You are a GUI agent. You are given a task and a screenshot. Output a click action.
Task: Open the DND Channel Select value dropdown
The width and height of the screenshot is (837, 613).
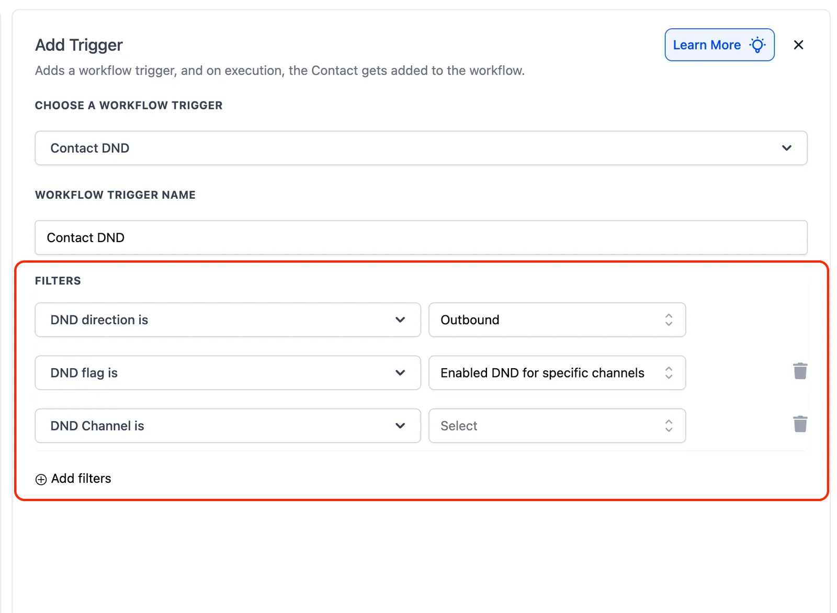coord(557,426)
